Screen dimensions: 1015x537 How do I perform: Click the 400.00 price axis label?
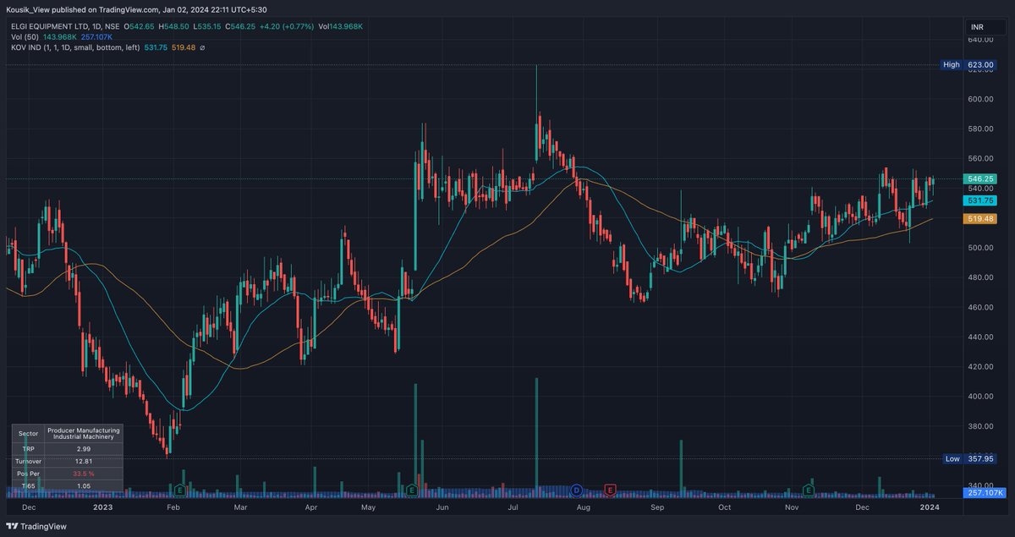(981, 396)
